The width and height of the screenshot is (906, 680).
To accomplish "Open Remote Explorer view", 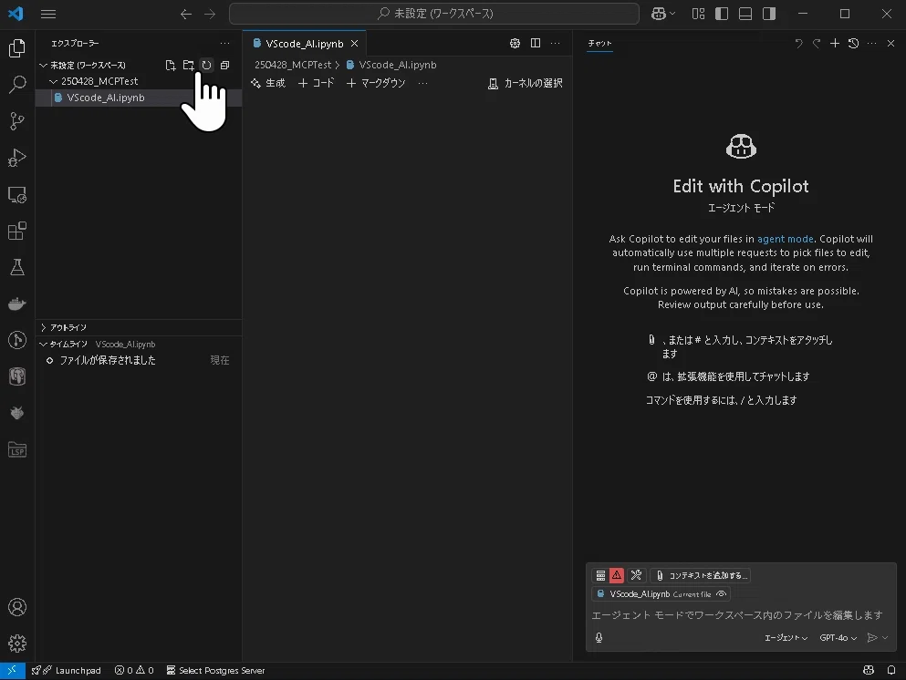I will click(17, 194).
